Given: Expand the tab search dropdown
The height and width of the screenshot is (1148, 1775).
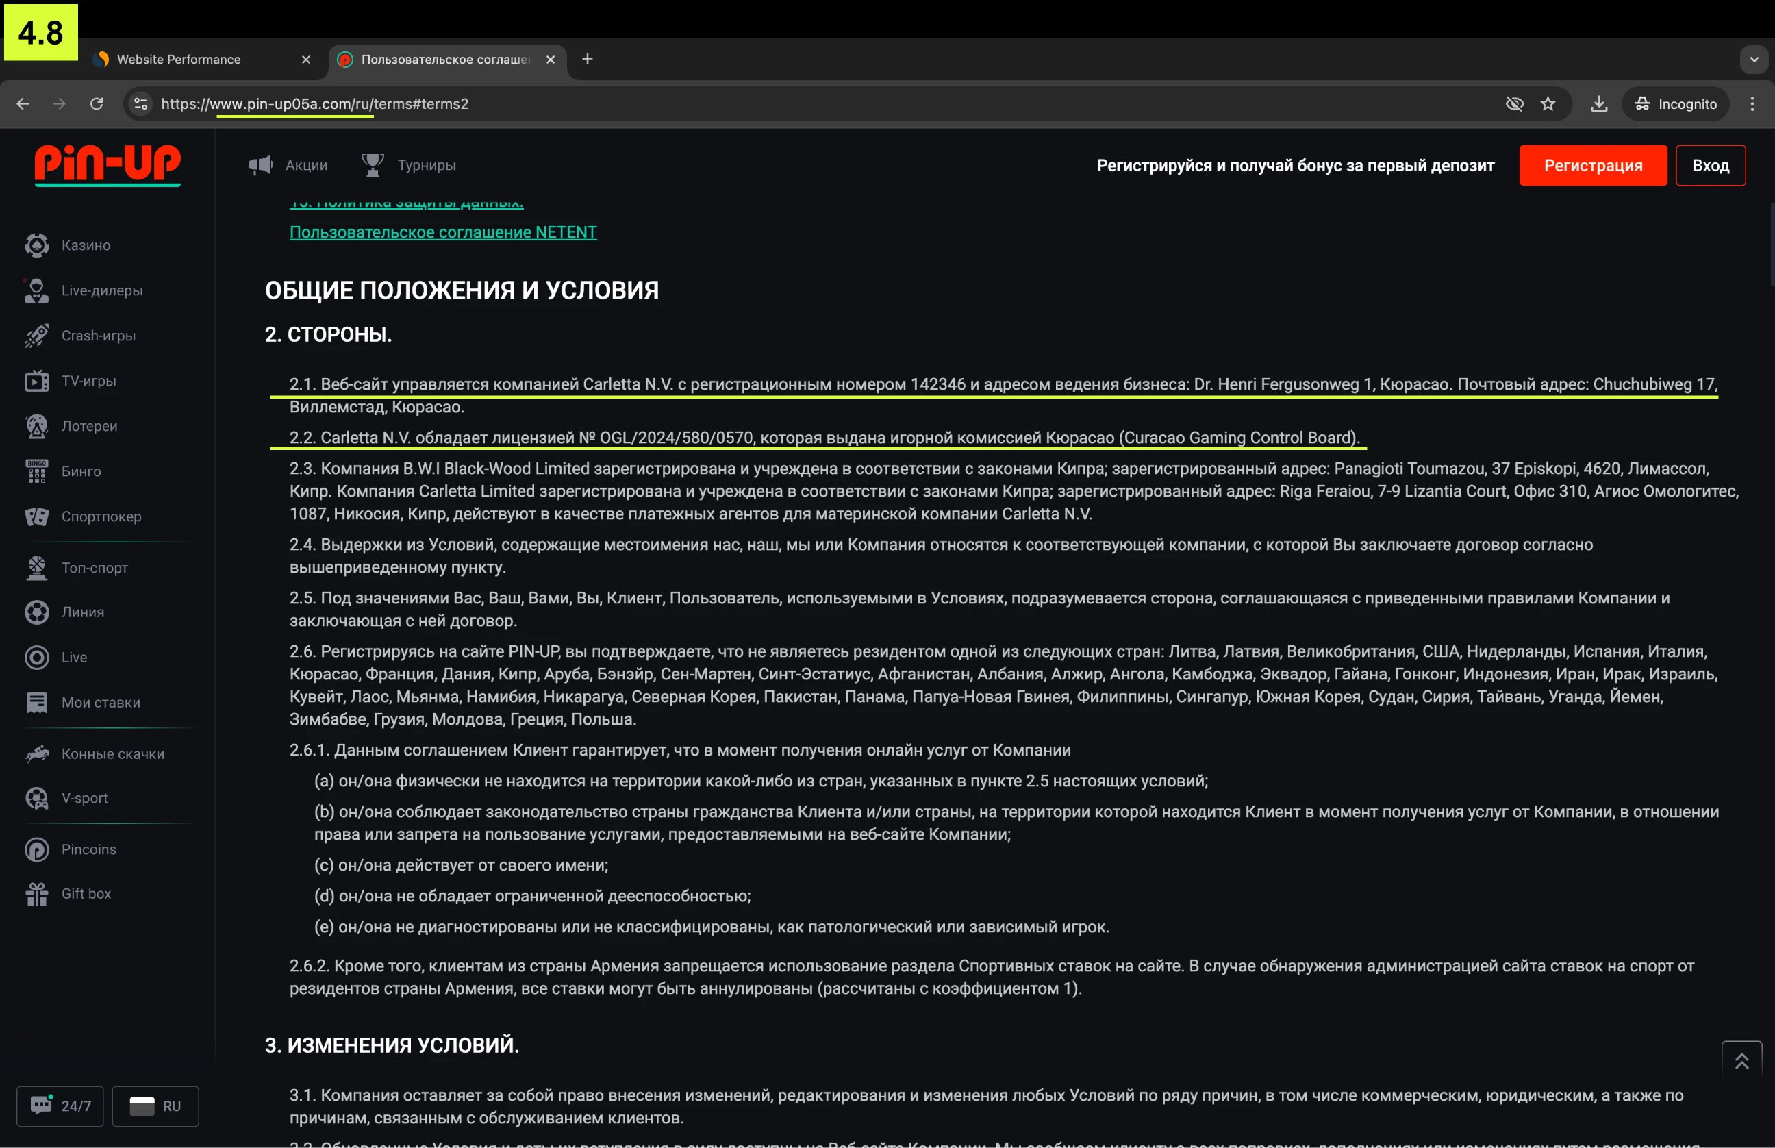Looking at the screenshot, I should pos(1753,59).
